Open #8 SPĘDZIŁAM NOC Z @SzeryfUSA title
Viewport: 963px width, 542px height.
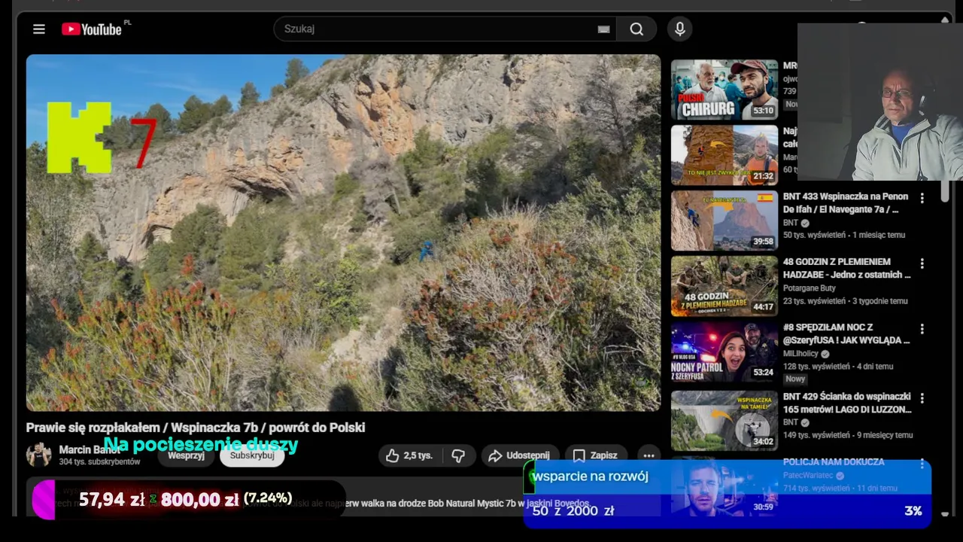pyautogui.click(x=846, y=333)
